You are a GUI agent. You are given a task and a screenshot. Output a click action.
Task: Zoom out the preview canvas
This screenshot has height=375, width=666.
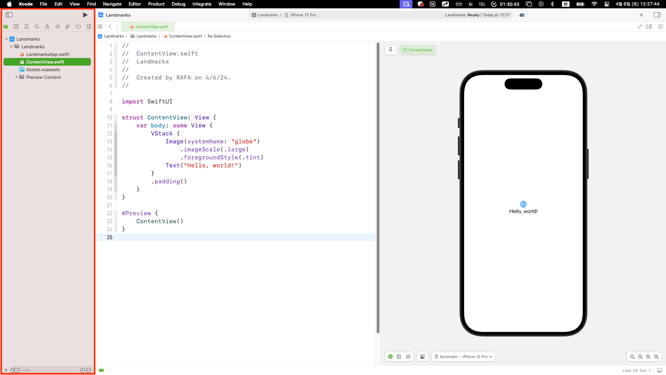(x=632, y=357)
